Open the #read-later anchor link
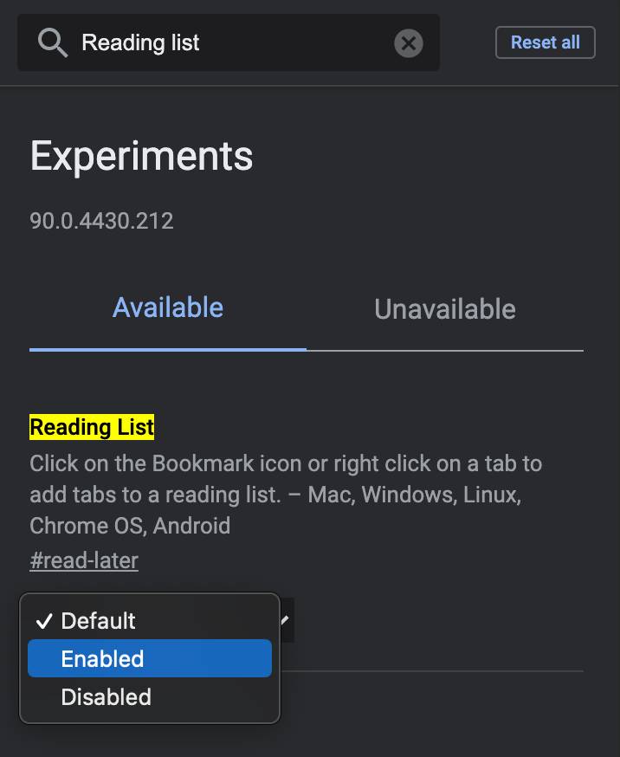 click(x=84, y=560)
